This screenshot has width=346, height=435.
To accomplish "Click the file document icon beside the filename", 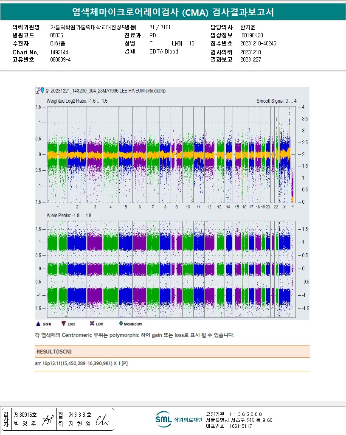I will point(37,90).
